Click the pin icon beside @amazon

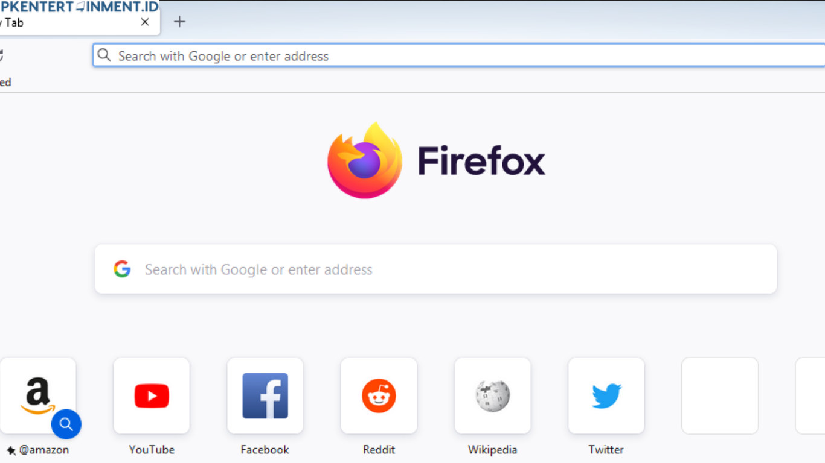click(x=11, y=450)
